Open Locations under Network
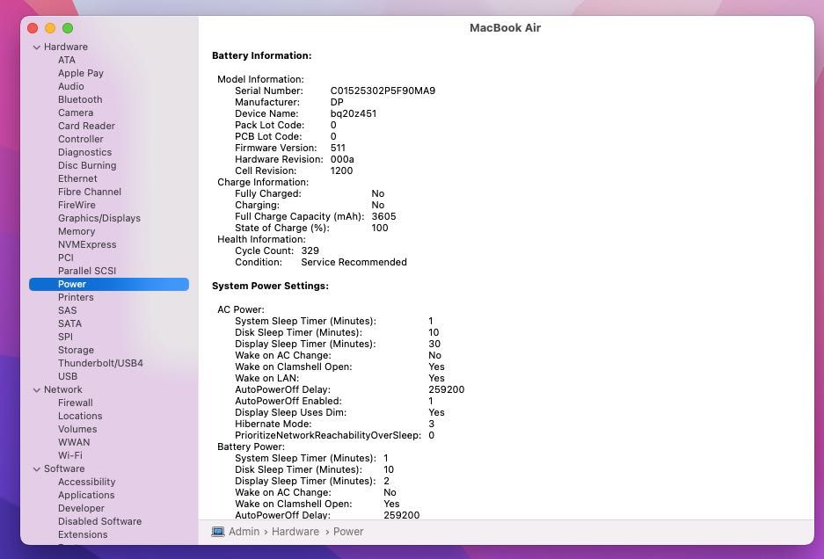 [x=80, y=416]
